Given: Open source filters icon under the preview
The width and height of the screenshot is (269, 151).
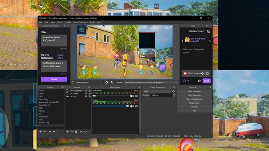Looking at the screenshot, I should 112,82.
